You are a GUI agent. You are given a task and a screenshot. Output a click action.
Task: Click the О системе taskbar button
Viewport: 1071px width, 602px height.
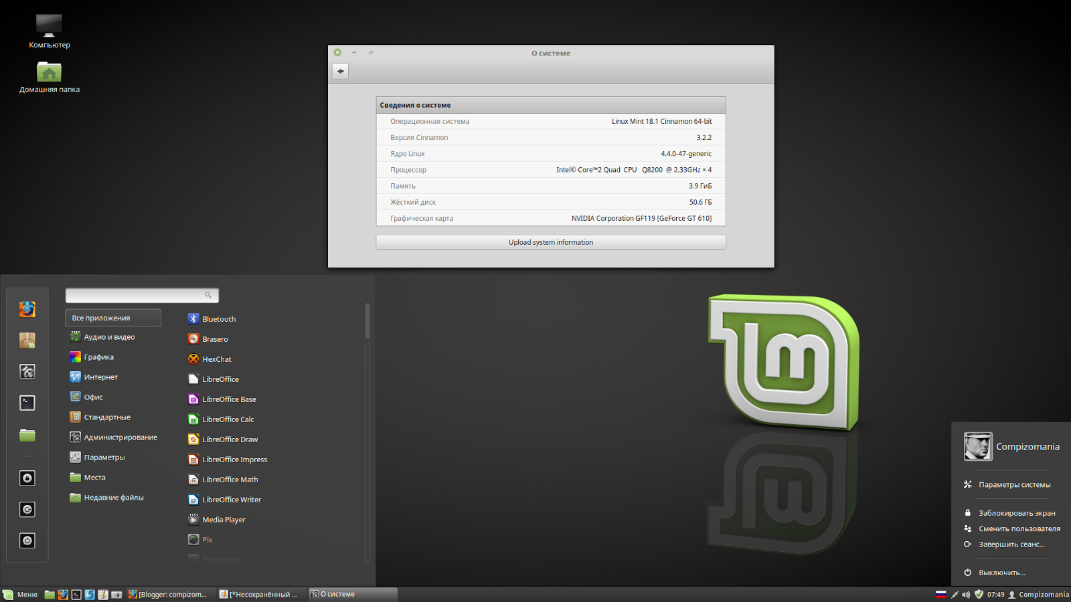[353, 594]
